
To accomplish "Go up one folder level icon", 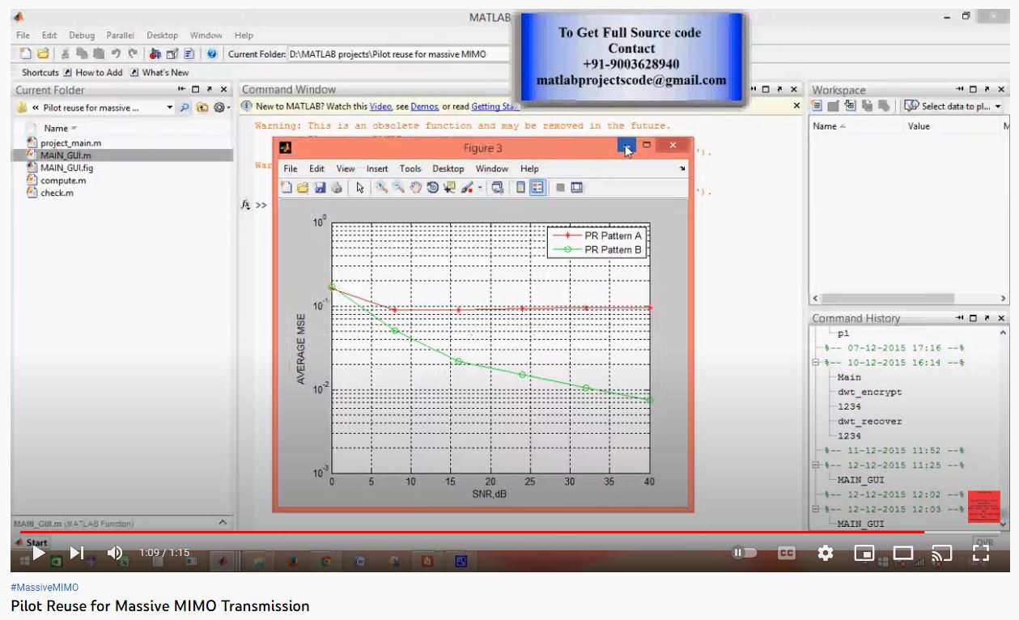I will pyautogui.click(x=202, y=108).
